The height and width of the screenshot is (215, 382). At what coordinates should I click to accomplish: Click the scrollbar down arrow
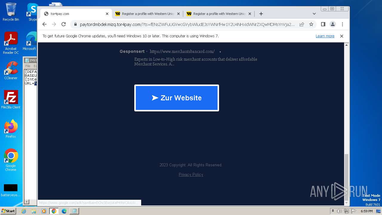346,203
